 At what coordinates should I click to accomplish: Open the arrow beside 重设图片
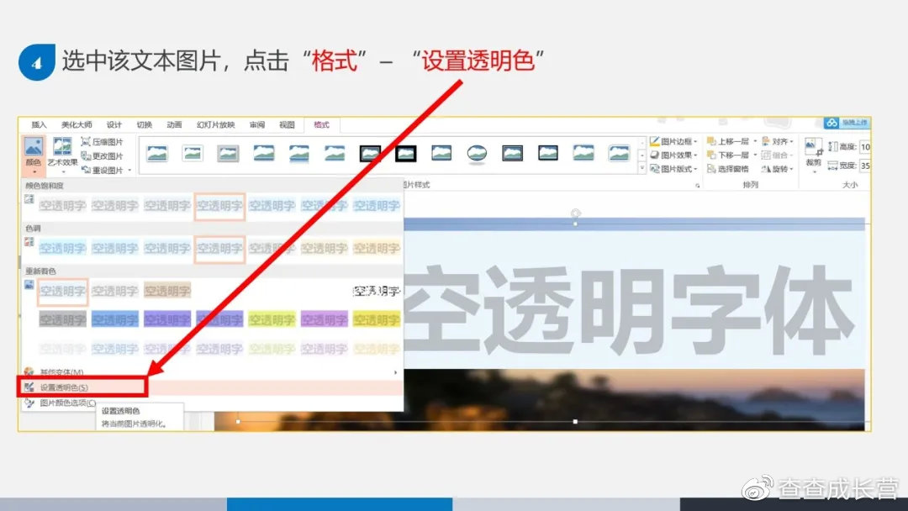[129, 170]
